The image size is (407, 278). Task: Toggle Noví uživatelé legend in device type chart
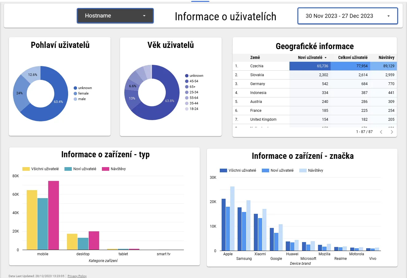[x=80, y=169]
